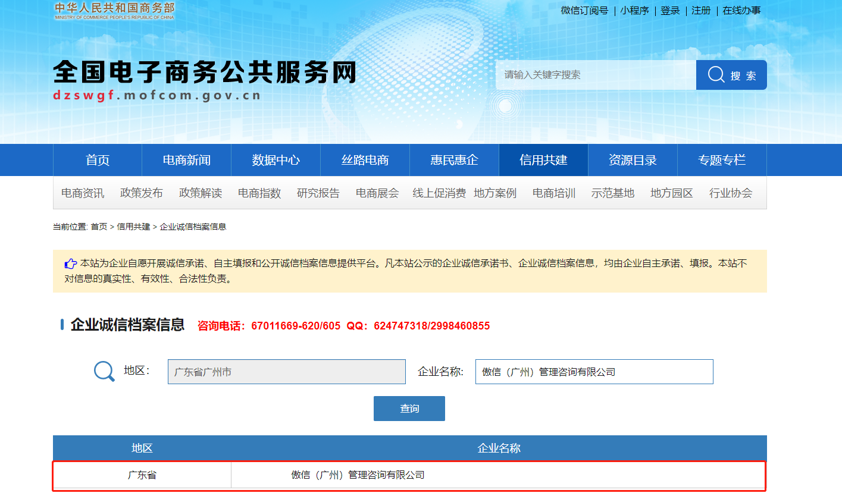
Task: Open 示范基地 submenu item
Action: (x=613, y=193)
